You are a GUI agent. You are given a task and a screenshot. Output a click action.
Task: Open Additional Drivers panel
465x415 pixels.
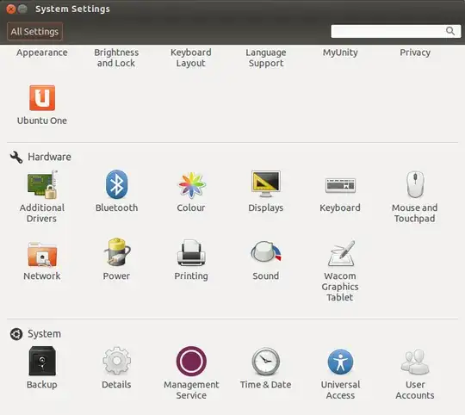pyautogui.click(x=42, y=184)
